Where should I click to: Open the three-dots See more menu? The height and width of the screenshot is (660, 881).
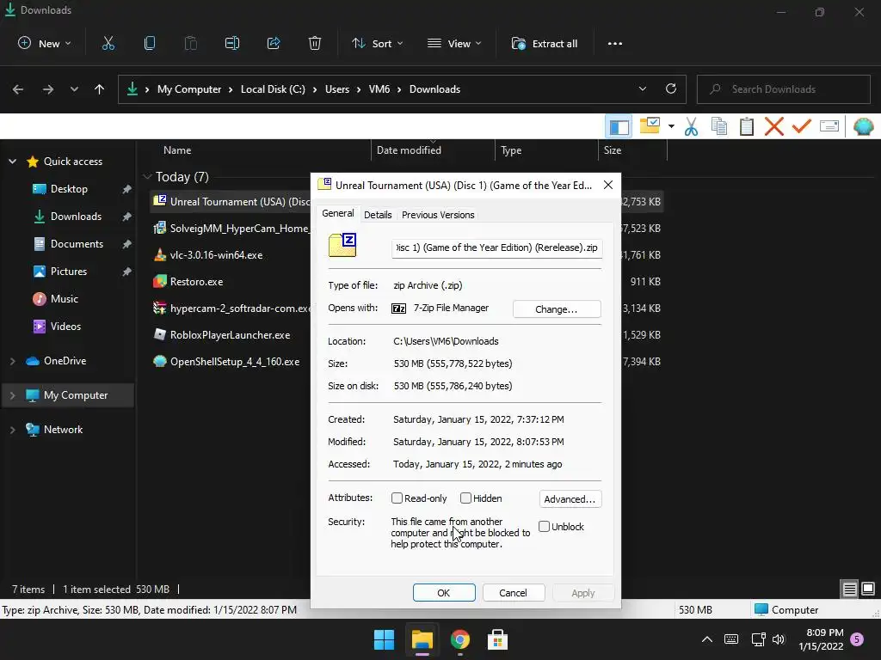(x=614, y=43)
